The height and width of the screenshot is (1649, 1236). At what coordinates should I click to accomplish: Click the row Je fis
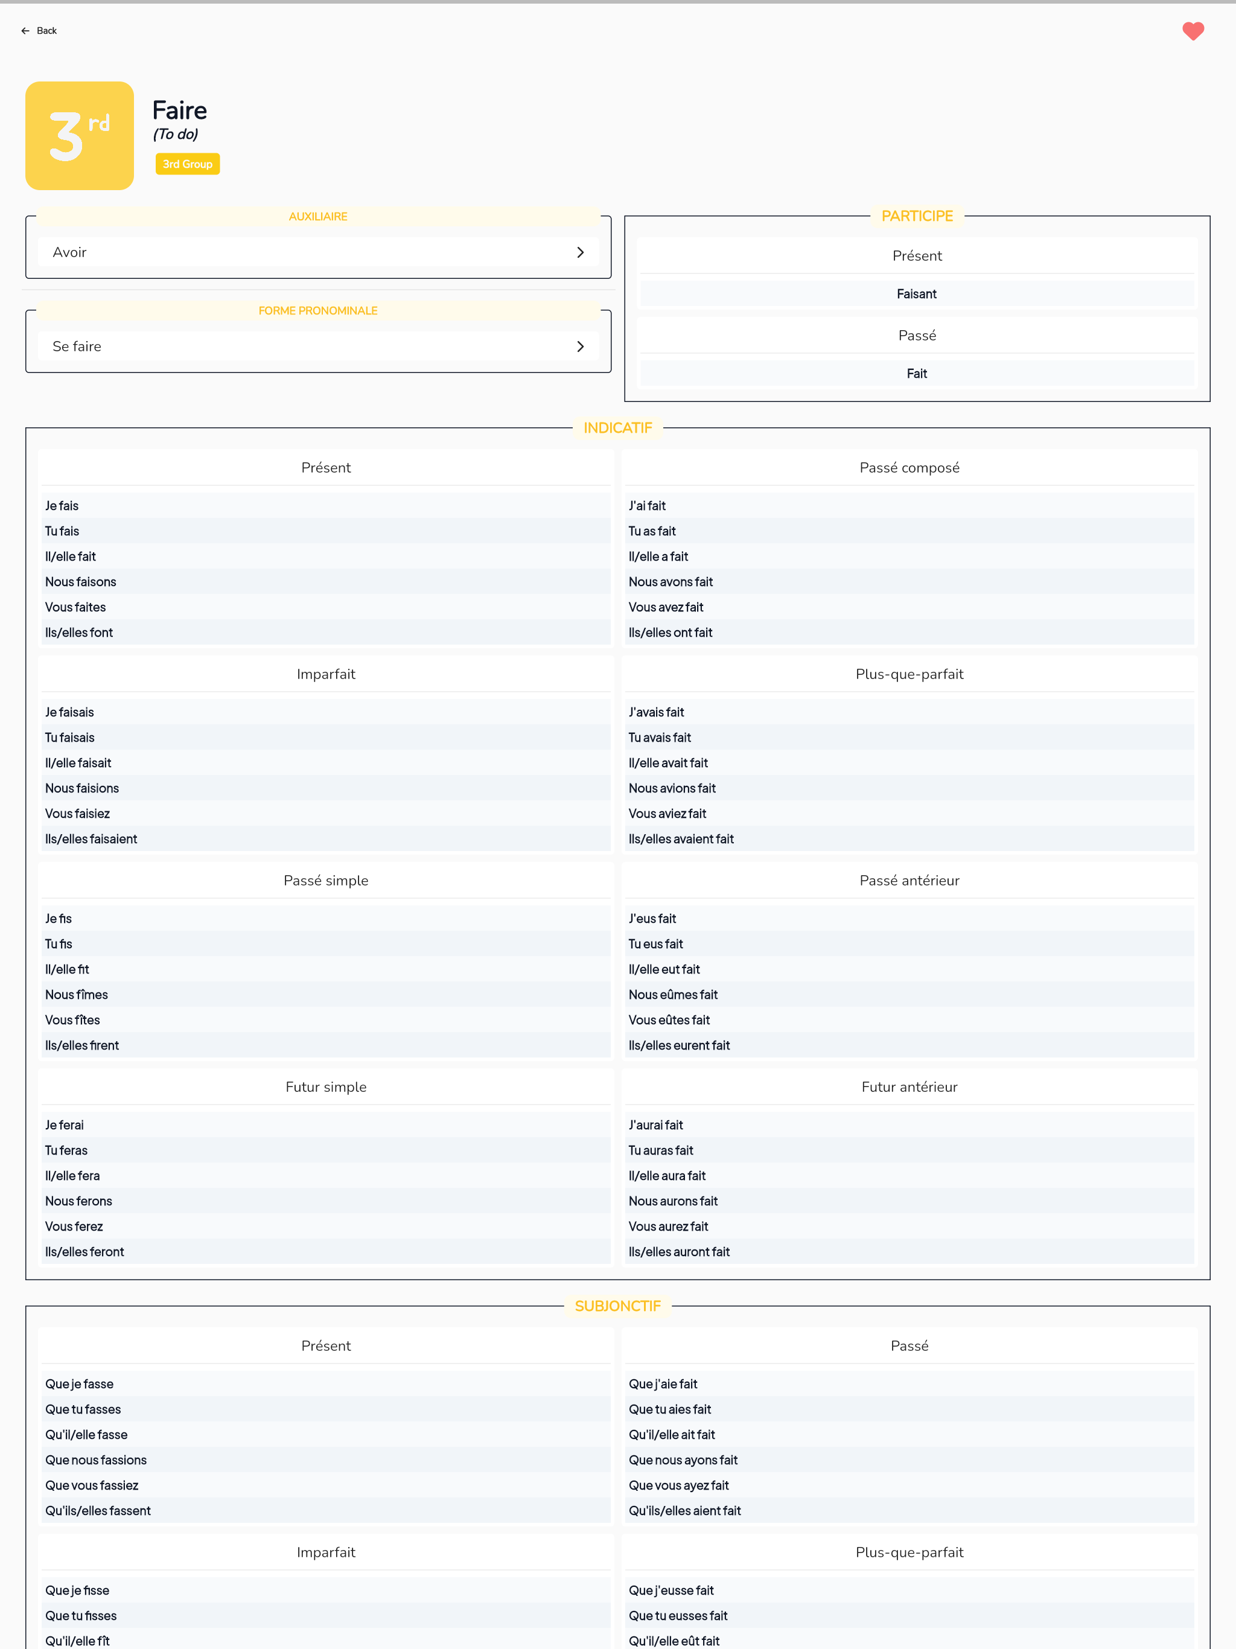[x=326, y=919]
